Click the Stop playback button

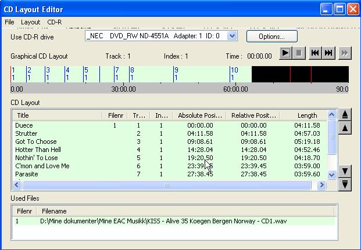point(299,53)
